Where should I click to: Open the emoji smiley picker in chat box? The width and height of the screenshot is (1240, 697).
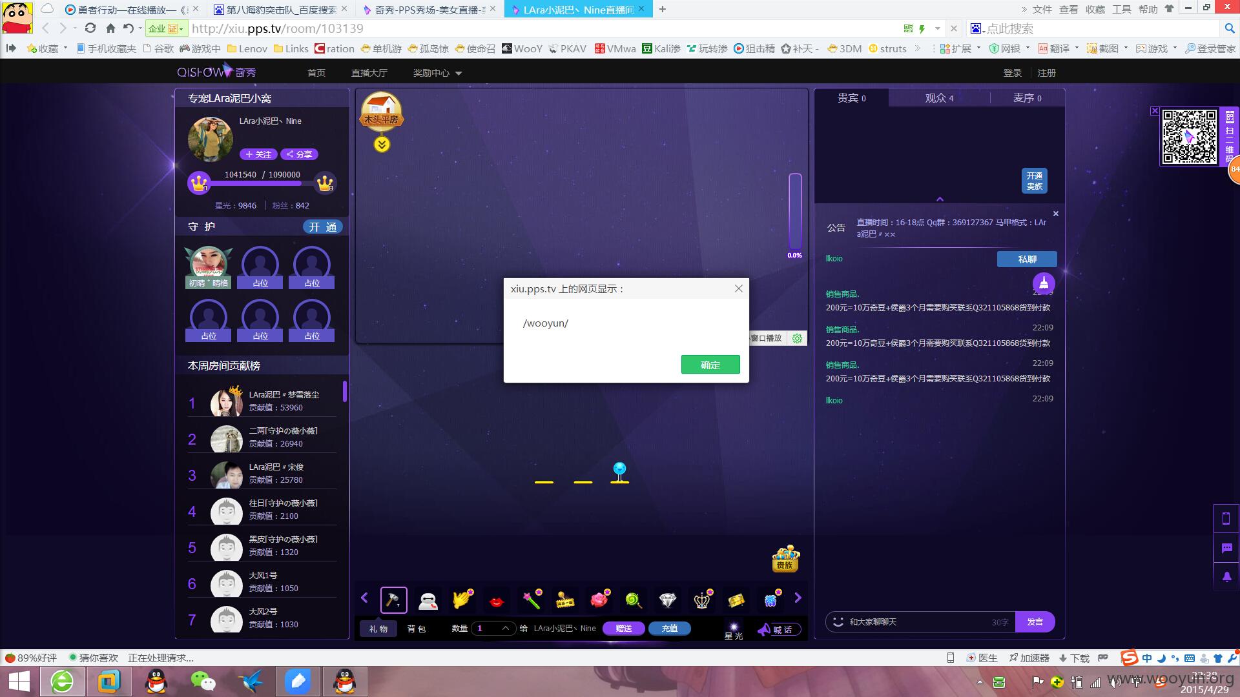838,621
